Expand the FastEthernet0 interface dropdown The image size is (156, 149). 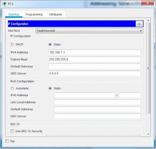pyautogui.click(x=89, y=31)
